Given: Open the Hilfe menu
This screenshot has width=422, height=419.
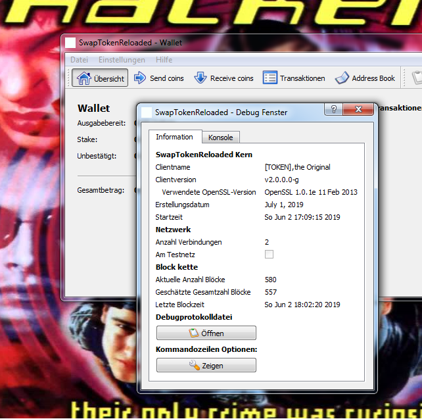Looking at the screenshot, I should [x=164, y=60].
